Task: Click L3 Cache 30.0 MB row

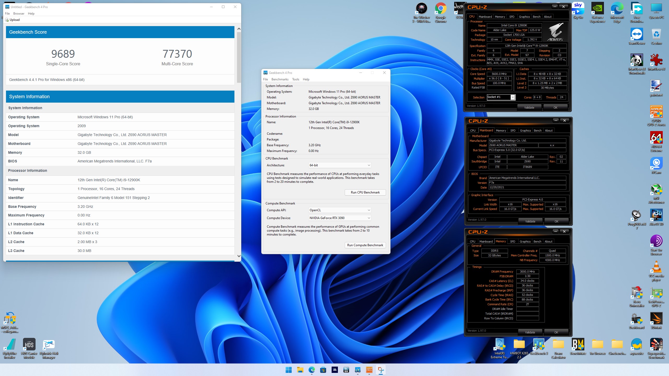Action: [x=120, y=251]
